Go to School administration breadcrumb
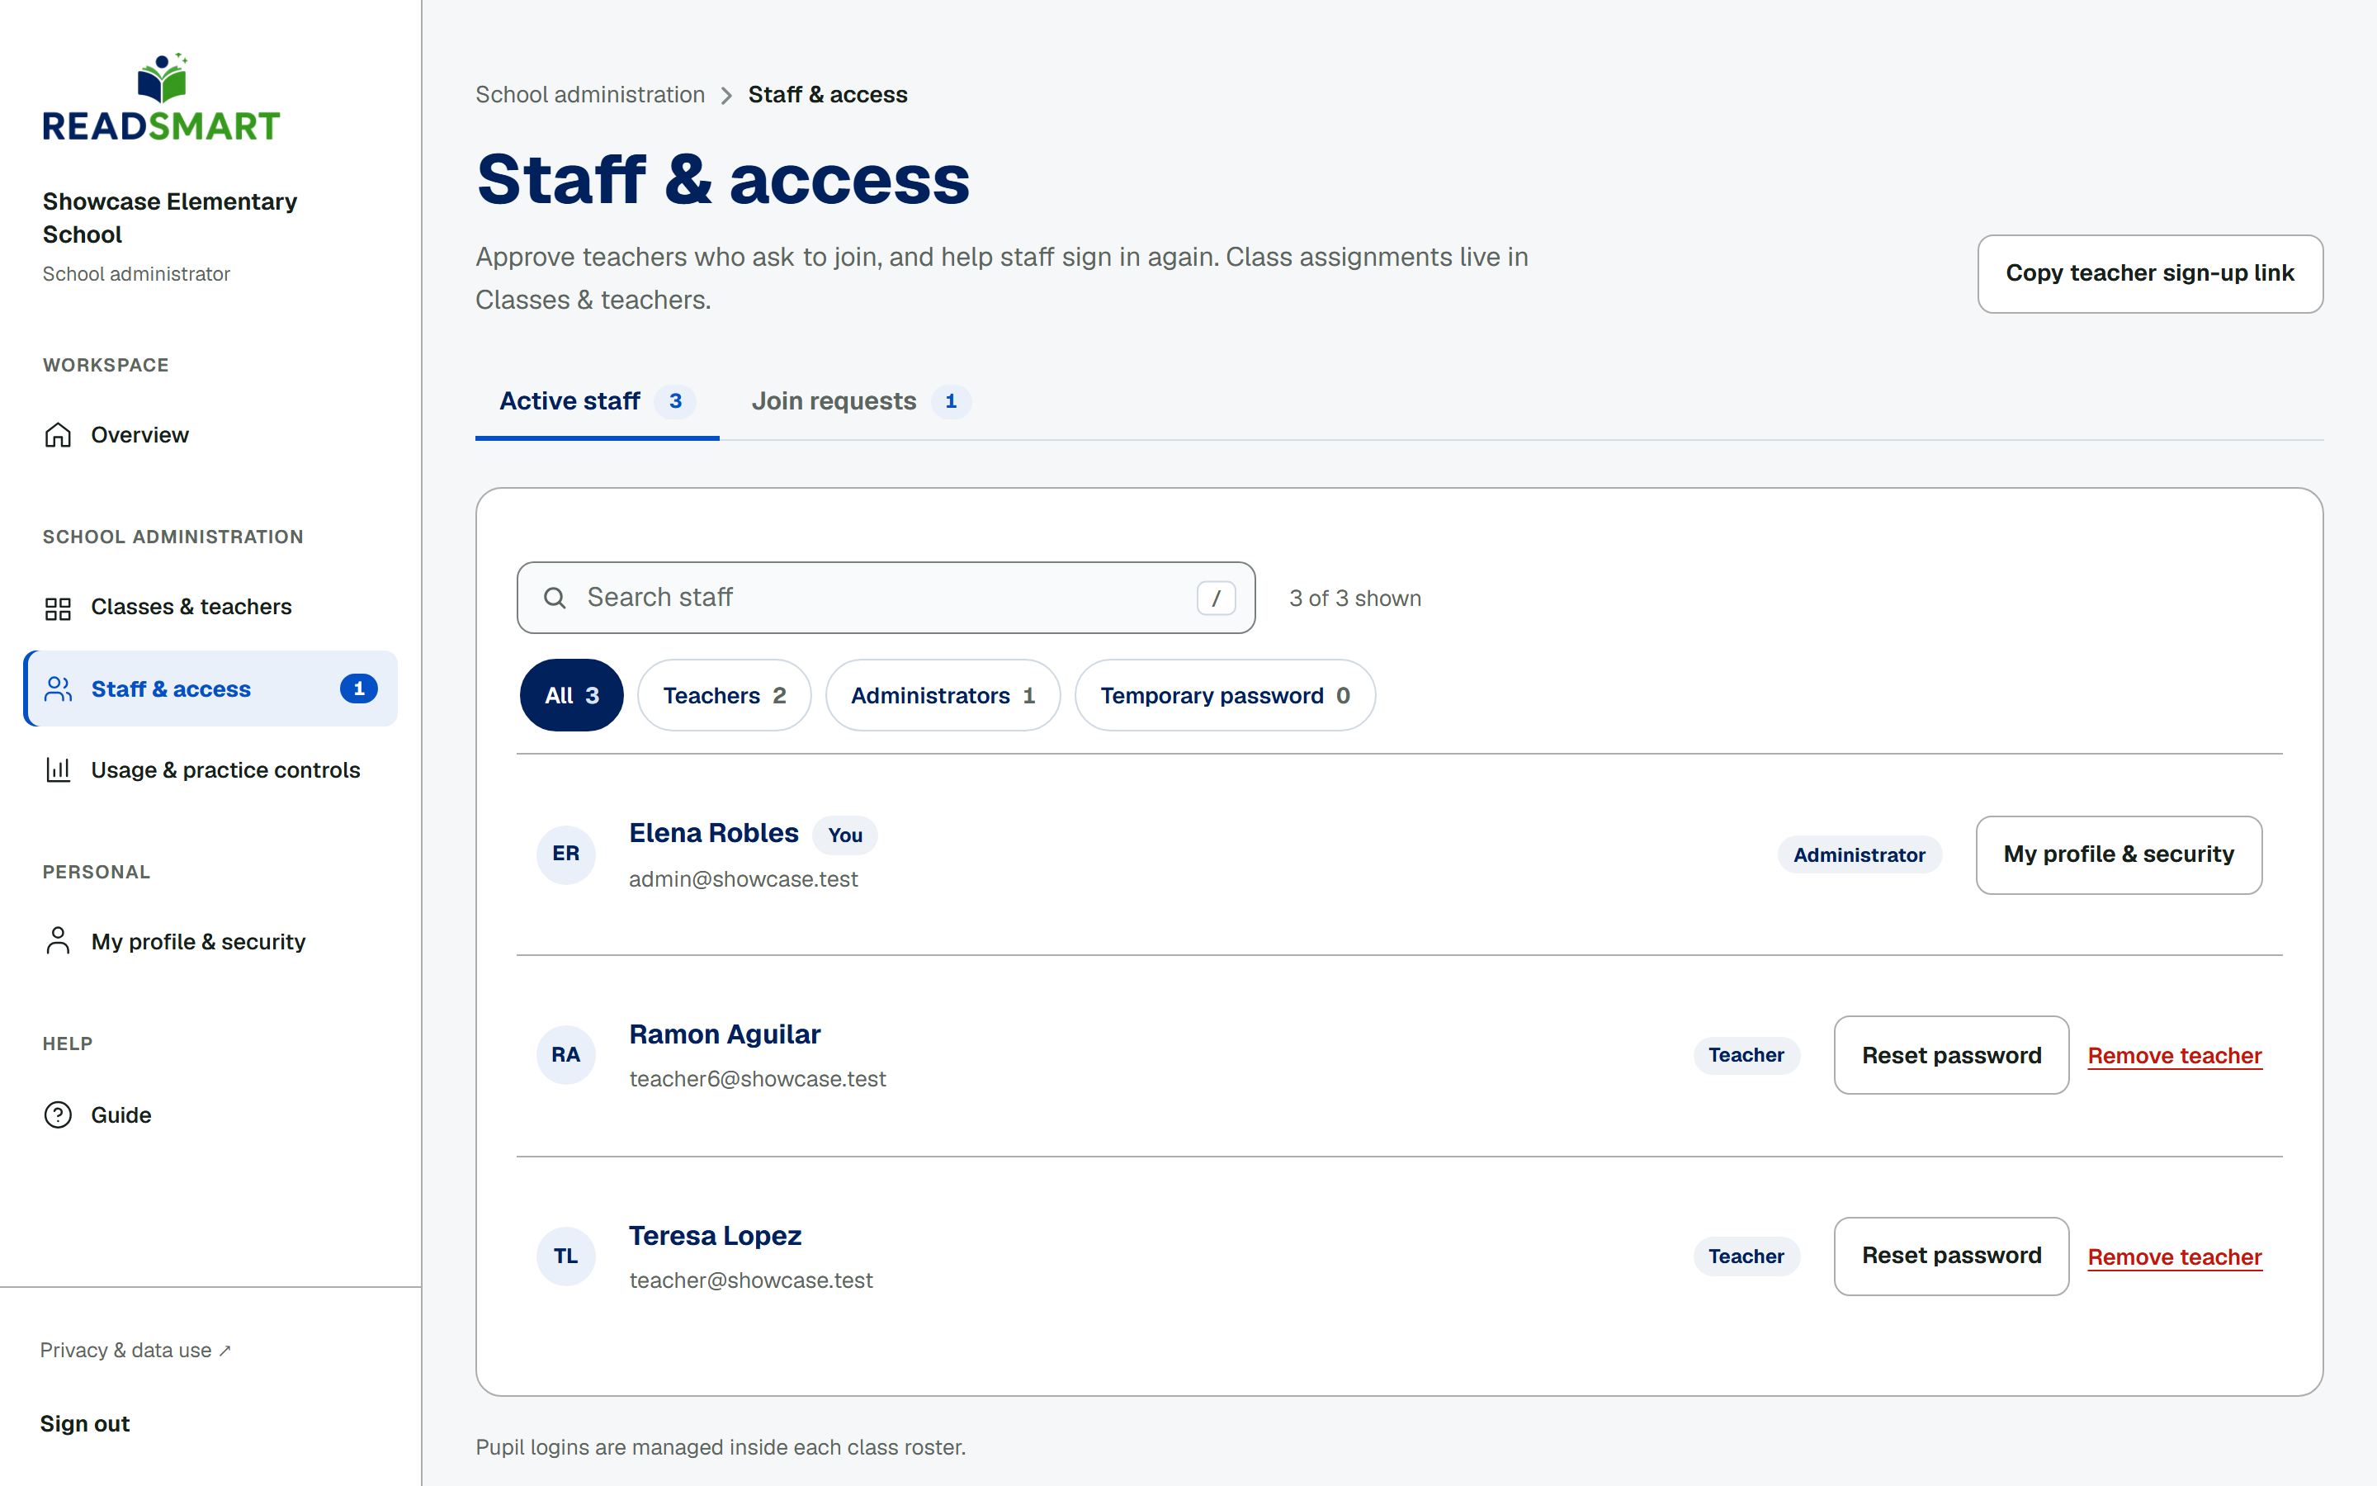This screenshot has height=1486, width=2377. [x=590, y=94]
